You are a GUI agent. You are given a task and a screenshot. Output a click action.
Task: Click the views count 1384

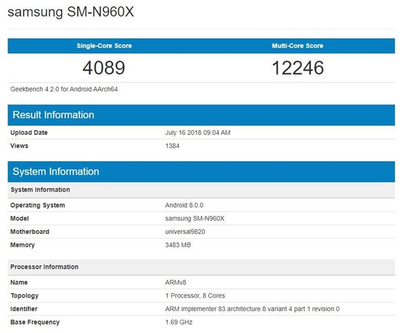[172, 146]
